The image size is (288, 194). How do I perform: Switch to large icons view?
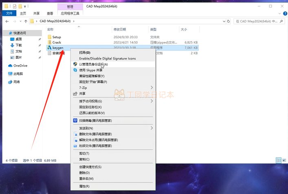[284, 161]
